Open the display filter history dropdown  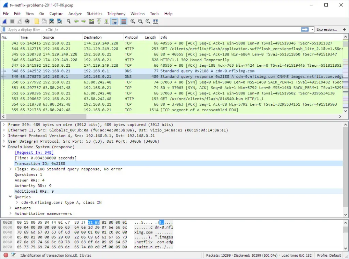pyautogui.click(x=312, y=30)
